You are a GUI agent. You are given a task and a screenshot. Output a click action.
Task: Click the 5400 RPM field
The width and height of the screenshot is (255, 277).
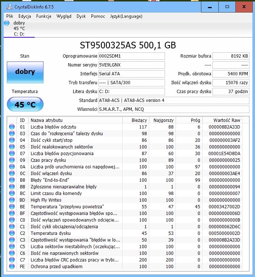click(231, 74)
